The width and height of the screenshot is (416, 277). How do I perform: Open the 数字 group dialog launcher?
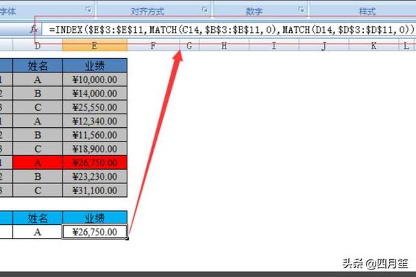[x=301, y=10]
